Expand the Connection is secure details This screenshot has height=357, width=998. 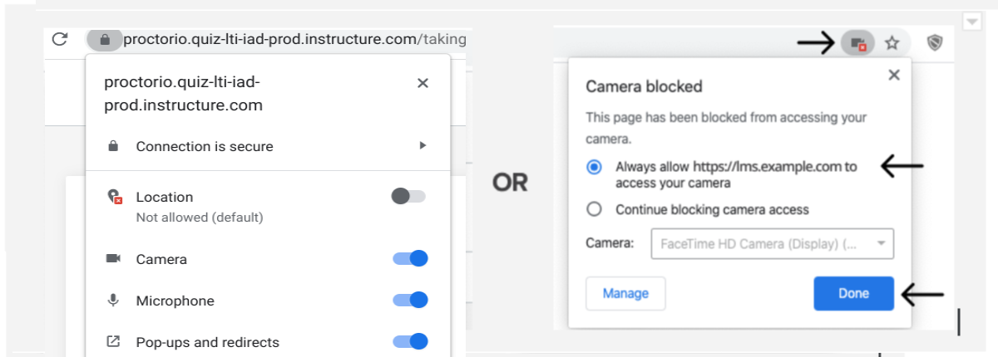[x=422, y=146]
